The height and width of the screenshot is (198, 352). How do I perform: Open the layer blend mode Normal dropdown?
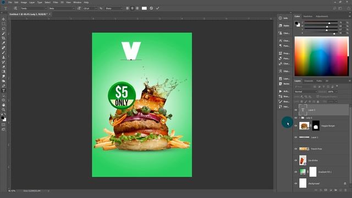[306, 92]
